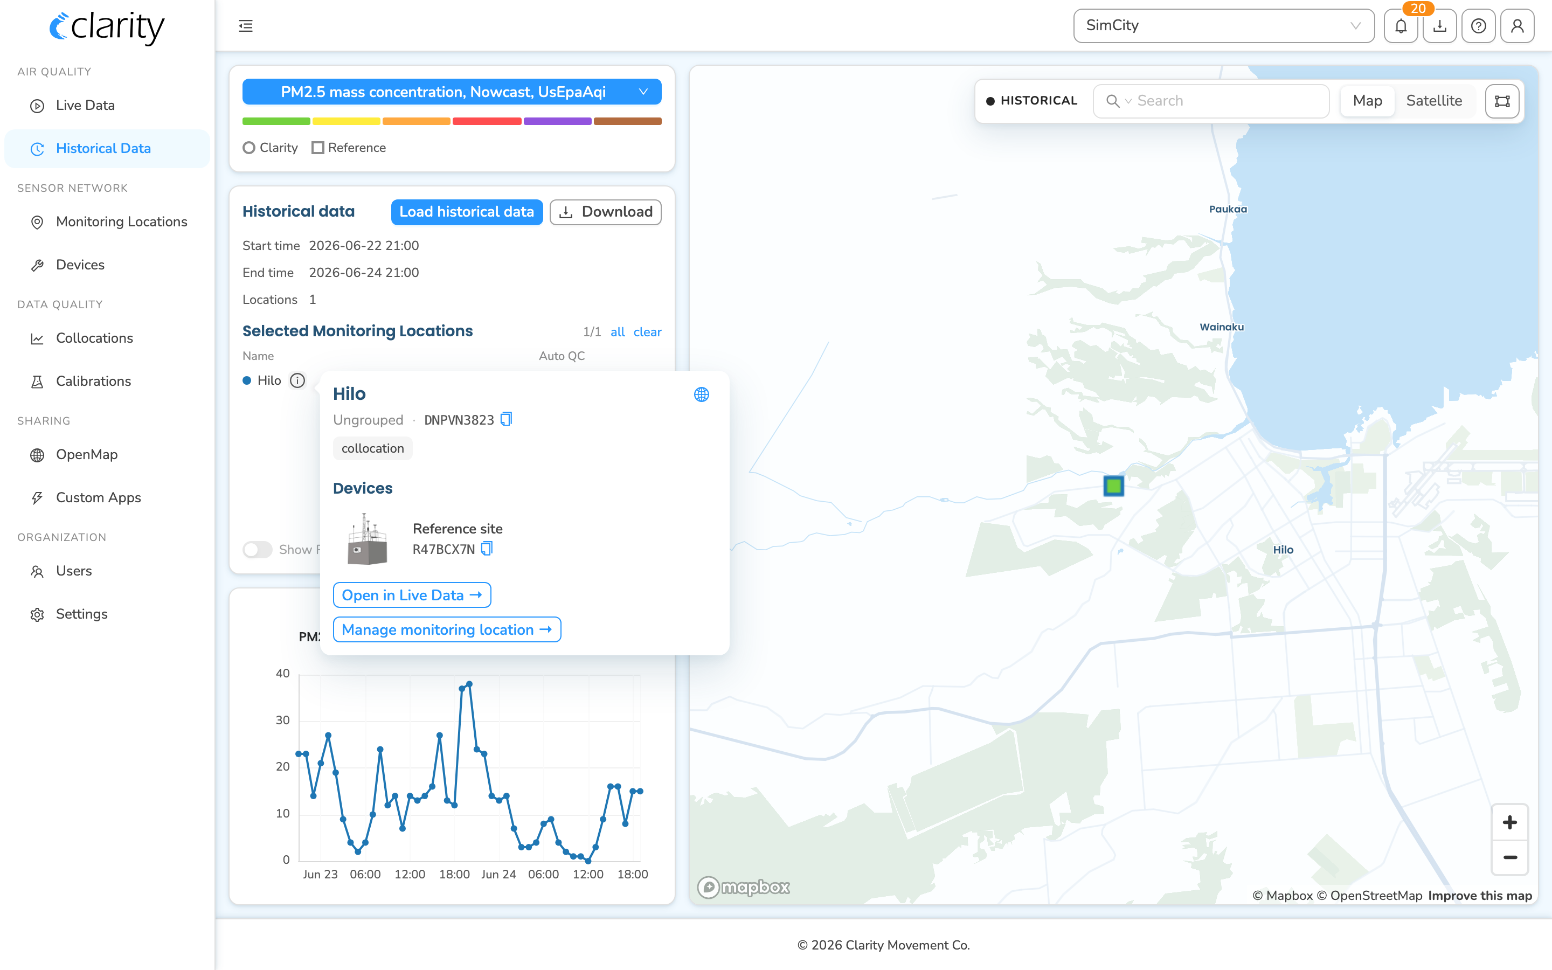Open the notifications bell
Image resolution: width=1552 pixels, height=970 pixels.
point(1401,26)
